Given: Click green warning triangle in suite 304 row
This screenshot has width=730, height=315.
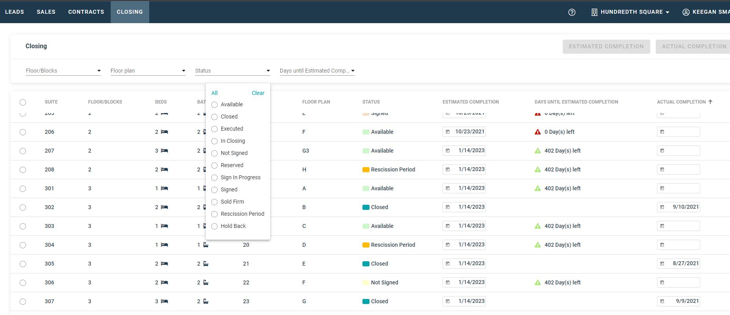Looking at the screenshot, I should click(538, 245).
